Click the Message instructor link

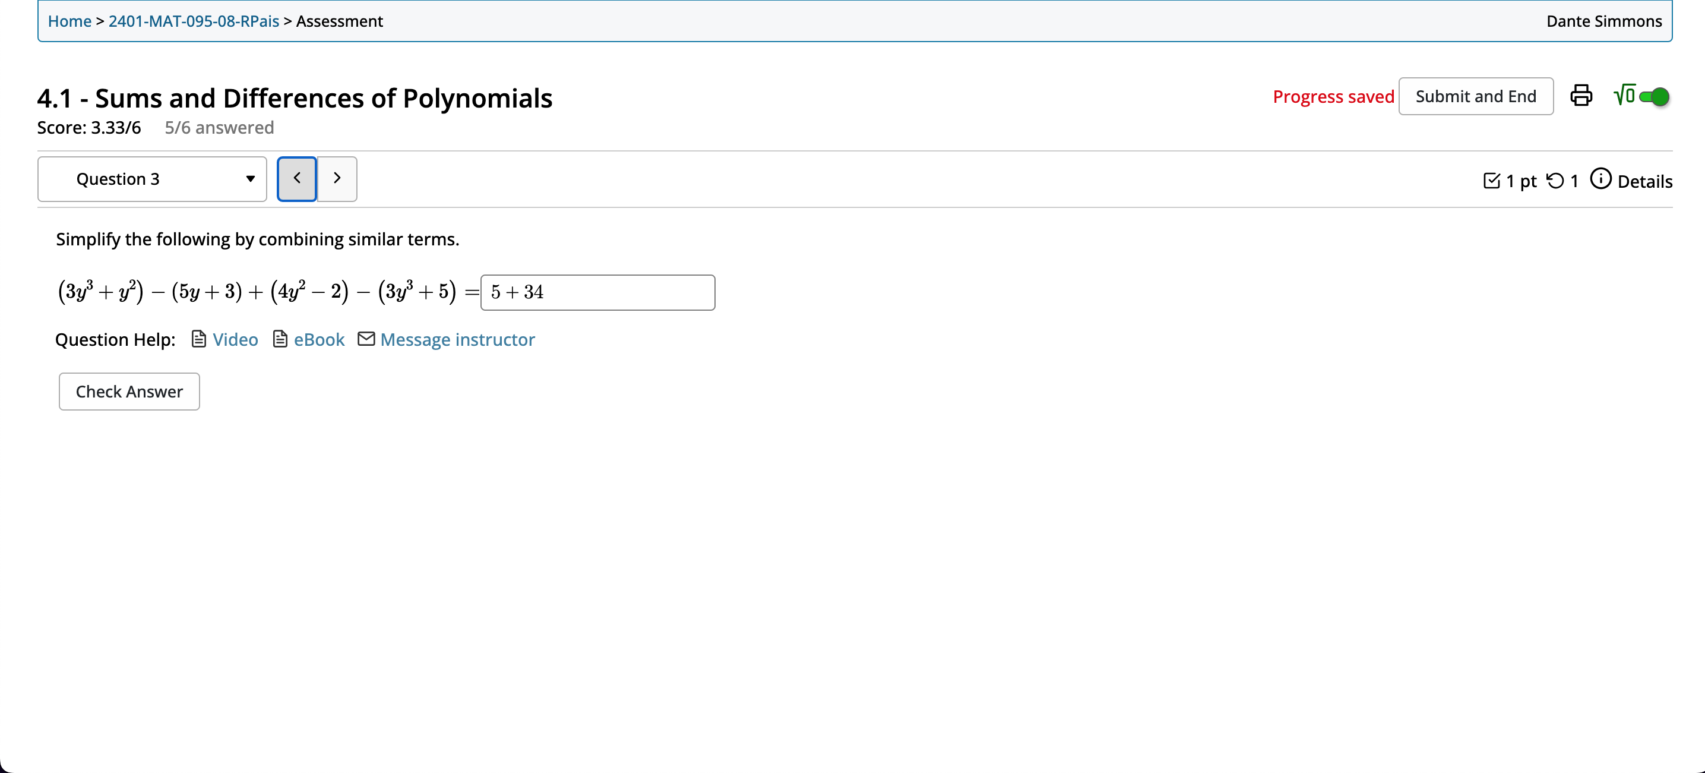tap(457, 339)
